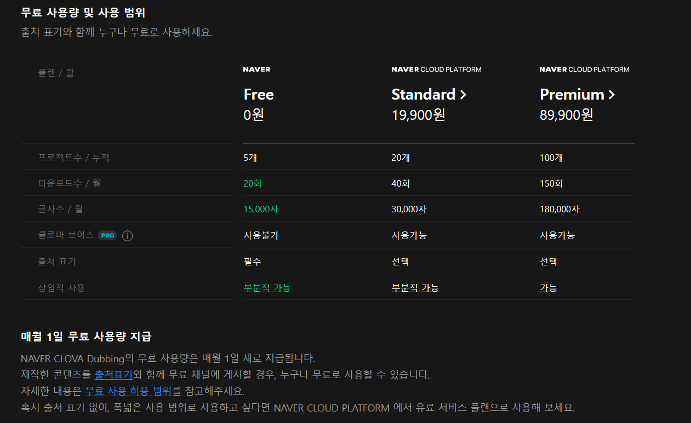Click 가능 under the Premium plan
This screenshot has width=691, height=423.
(549, 287)
